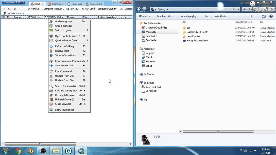
Task: Click the Add user group icon
Action: coord(51,21)
